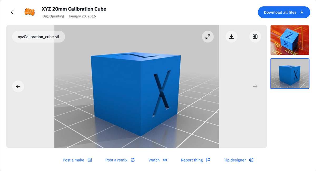316x171 pixels.
Task: Click the Report thing link
Action: [x=192, y=160]
